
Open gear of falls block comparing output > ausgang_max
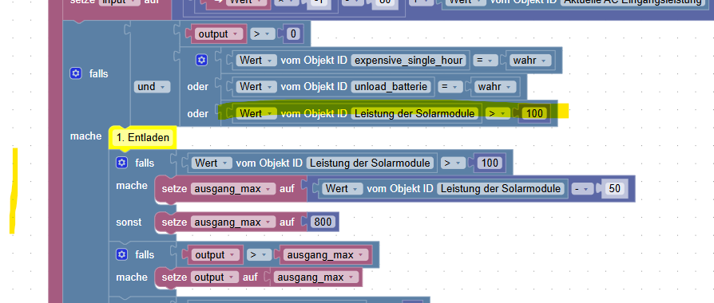coord(121,254)
